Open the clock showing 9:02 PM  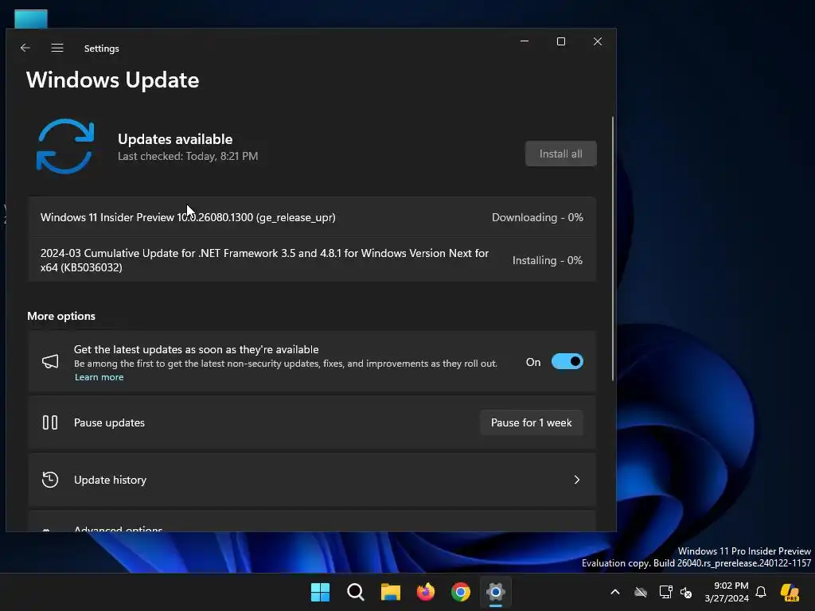(727, 592)
